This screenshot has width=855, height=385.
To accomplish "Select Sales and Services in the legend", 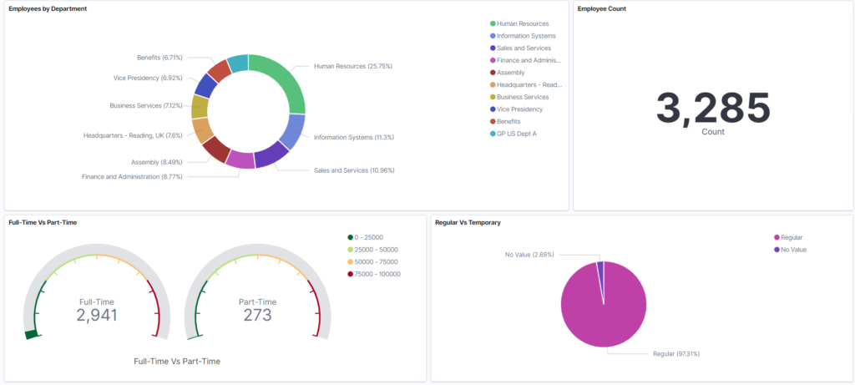I will [x=524, y=48].
